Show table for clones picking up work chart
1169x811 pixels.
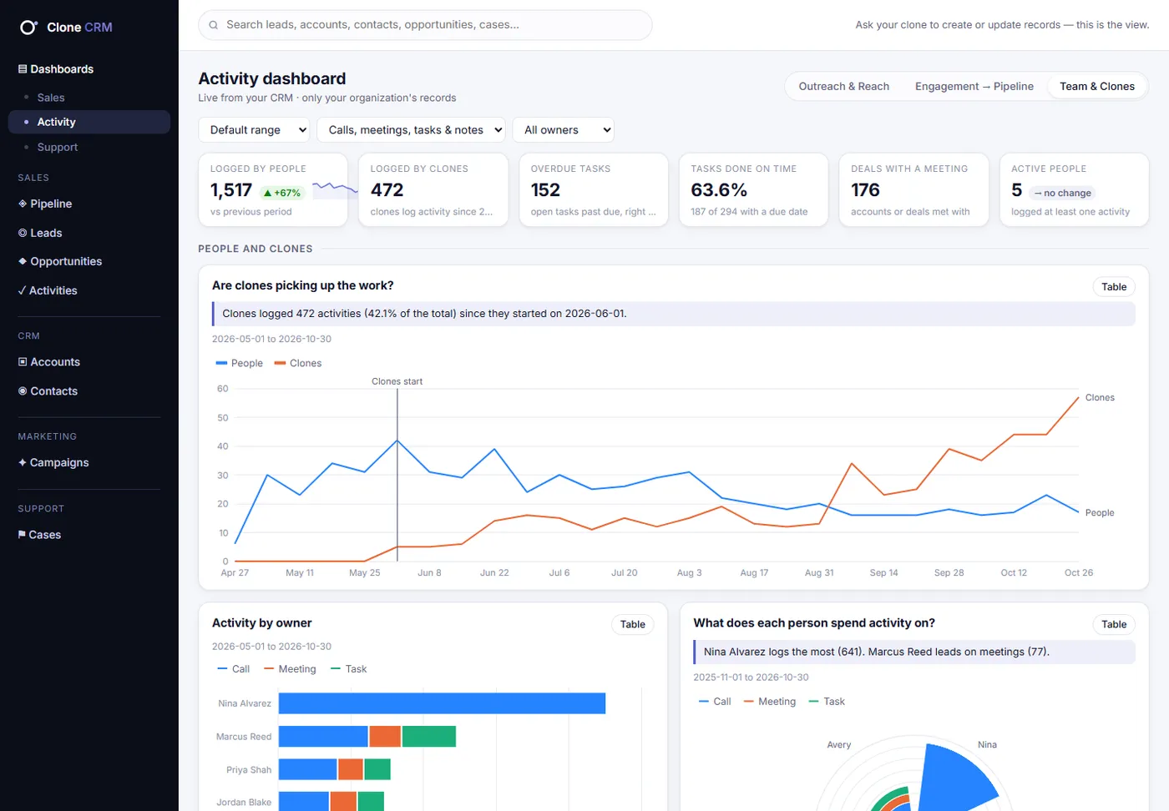[x=1113, y=287]
